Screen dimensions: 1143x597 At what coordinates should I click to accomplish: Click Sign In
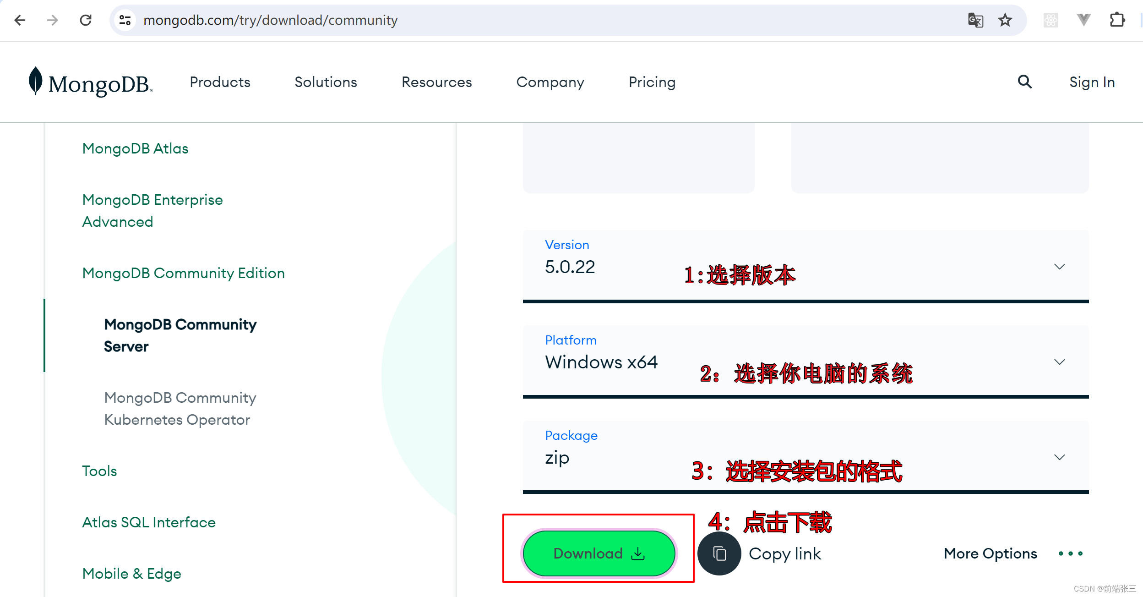click(1092, 82)
